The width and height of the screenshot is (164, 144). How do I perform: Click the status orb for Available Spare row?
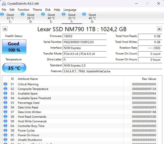pos(5,93)
